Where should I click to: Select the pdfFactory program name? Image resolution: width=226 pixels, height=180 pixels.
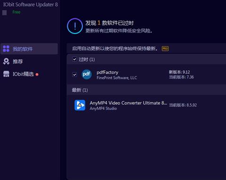coord(107,73)
